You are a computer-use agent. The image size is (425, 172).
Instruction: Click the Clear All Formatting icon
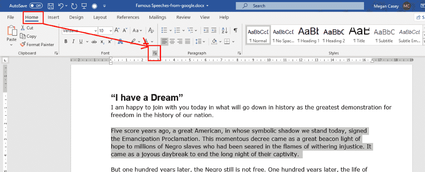click(151, 30)
